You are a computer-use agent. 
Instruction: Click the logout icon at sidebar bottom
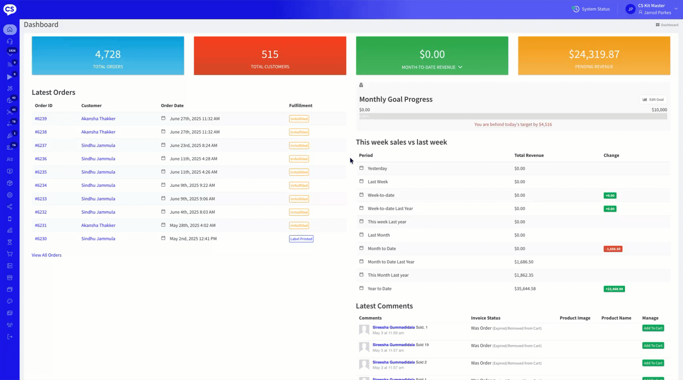pos(10,337)
